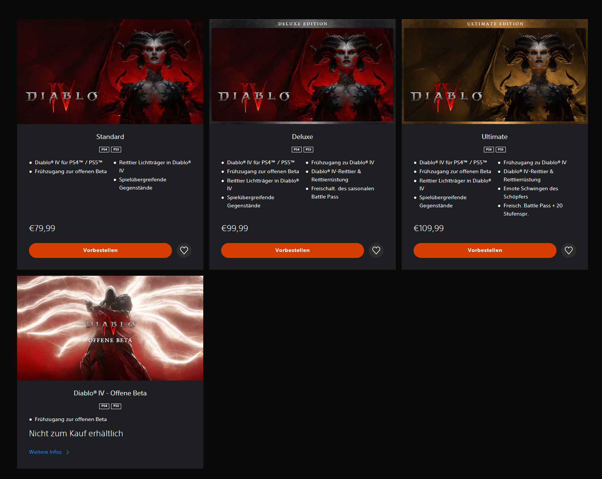Screen dimensions: 602x479
Task: Preorder the Ultimate edition with Vorbestellen
Action: [485, 250]
